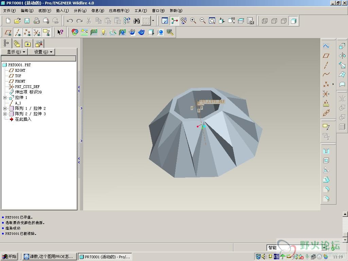The width and height of the screenshot is (348, 261).
Task: Create a new file with the New icon
Action: click(x=8, y=21)
